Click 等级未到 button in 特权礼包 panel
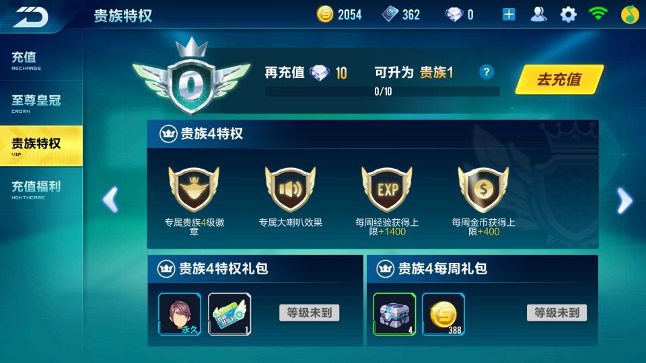The width and height of the screenshot is (646, 363). (x=310, y=313)
